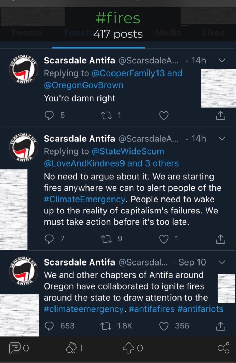Share the "You're damn right" tweet
This screenshot has width=236, height=363.
pyautogui.click(x=220, y=115)
